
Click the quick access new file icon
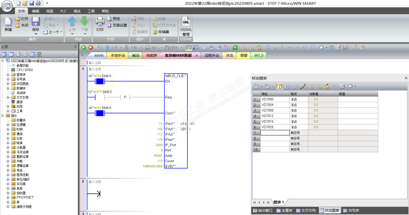(x=19, y=3)
